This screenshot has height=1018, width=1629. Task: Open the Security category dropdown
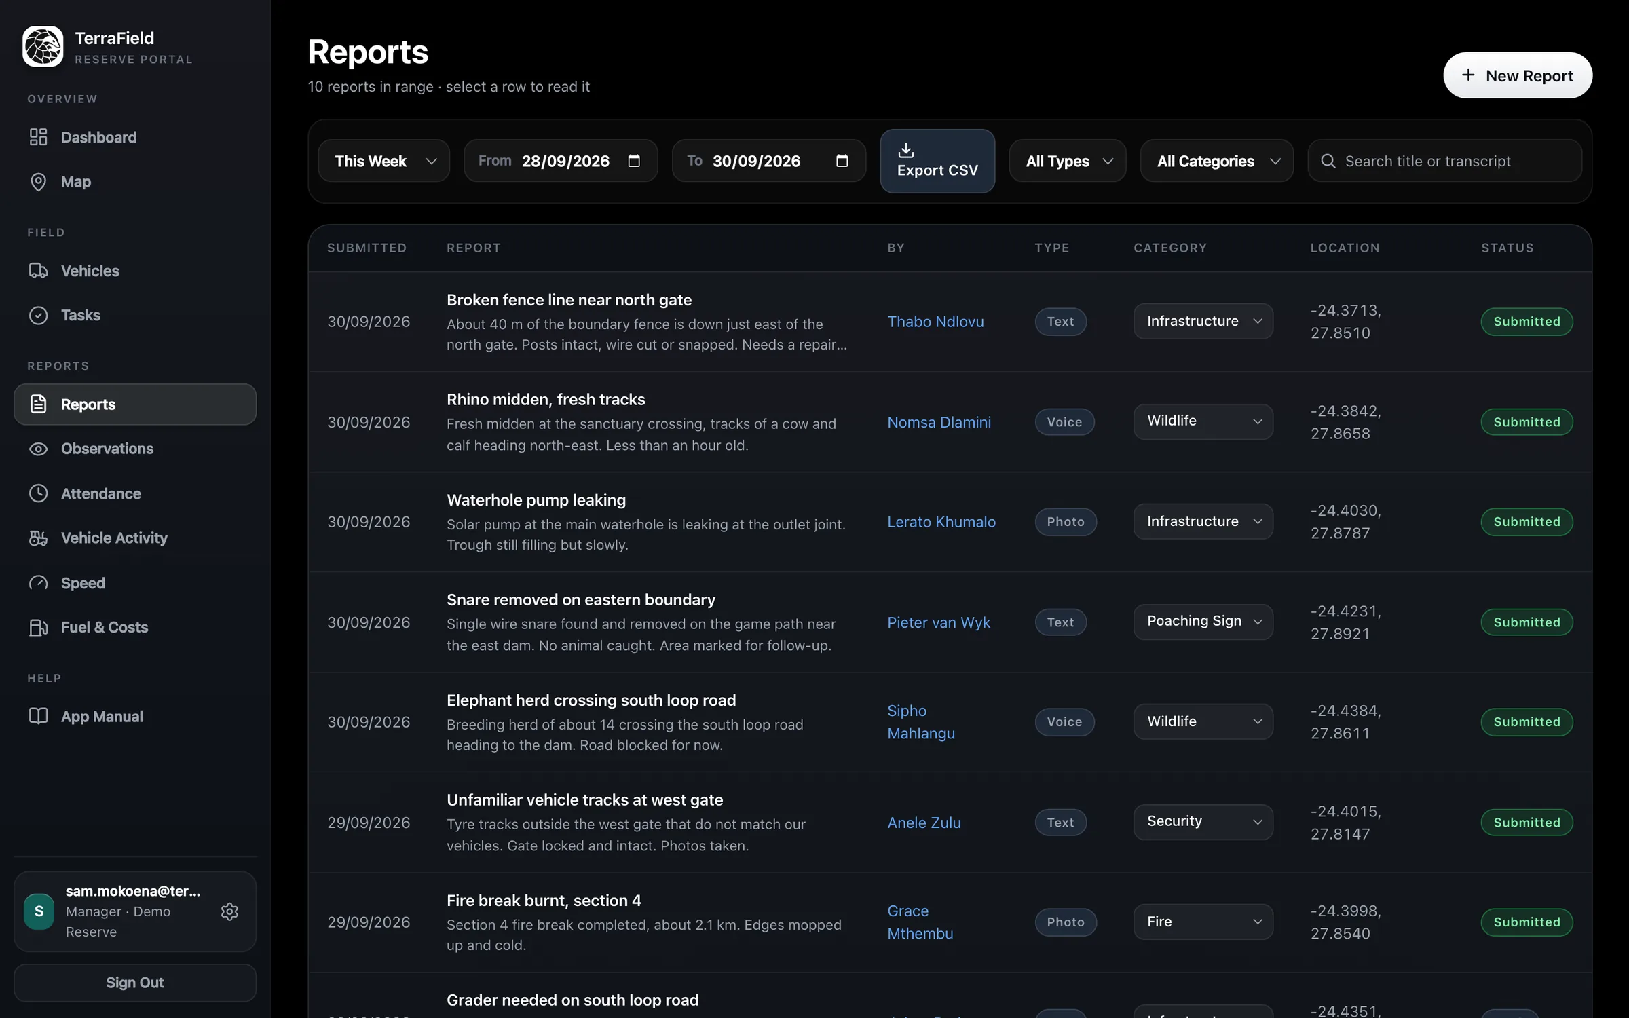tap(1203, 822)
